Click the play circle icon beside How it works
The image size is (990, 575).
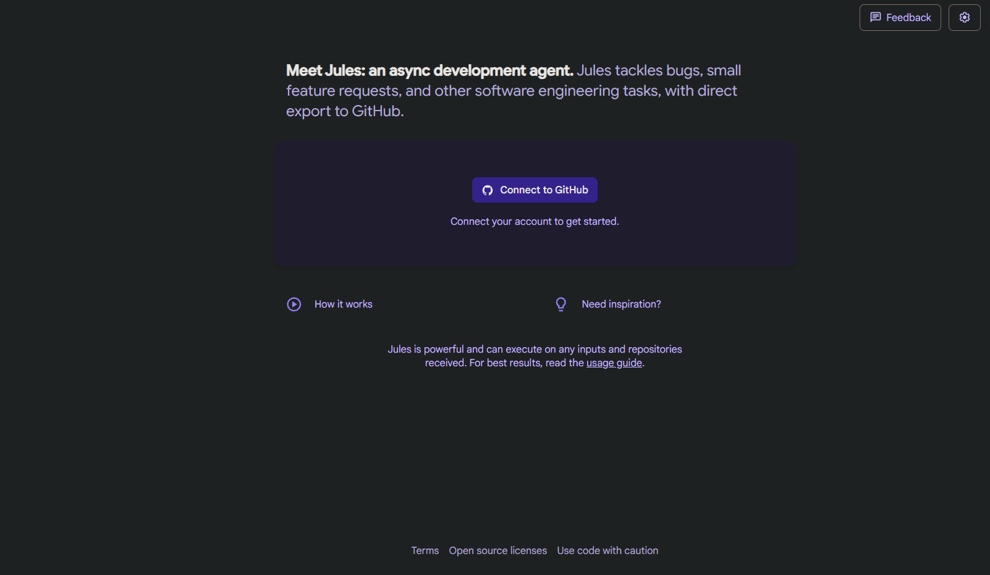pos(294,304)
